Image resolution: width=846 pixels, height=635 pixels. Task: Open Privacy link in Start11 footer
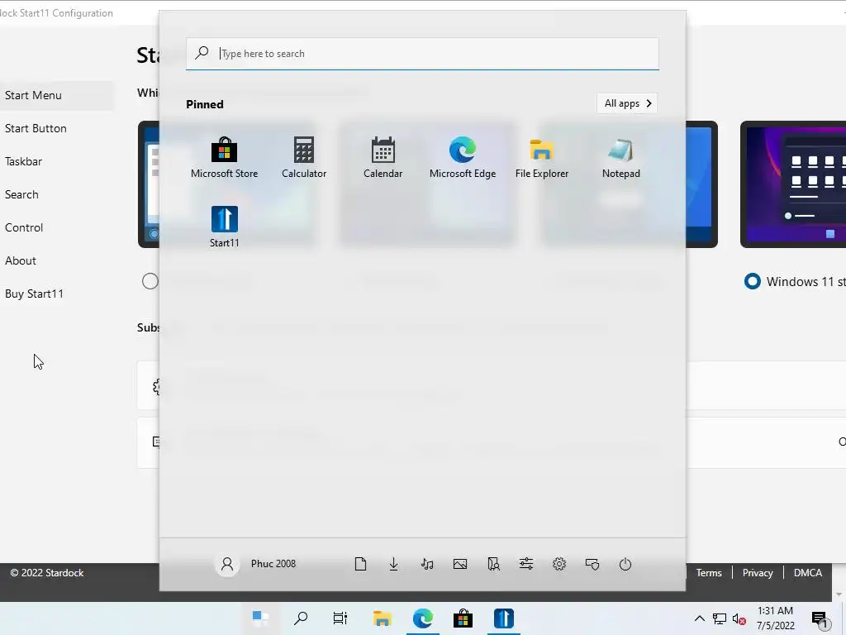(757, 573)
